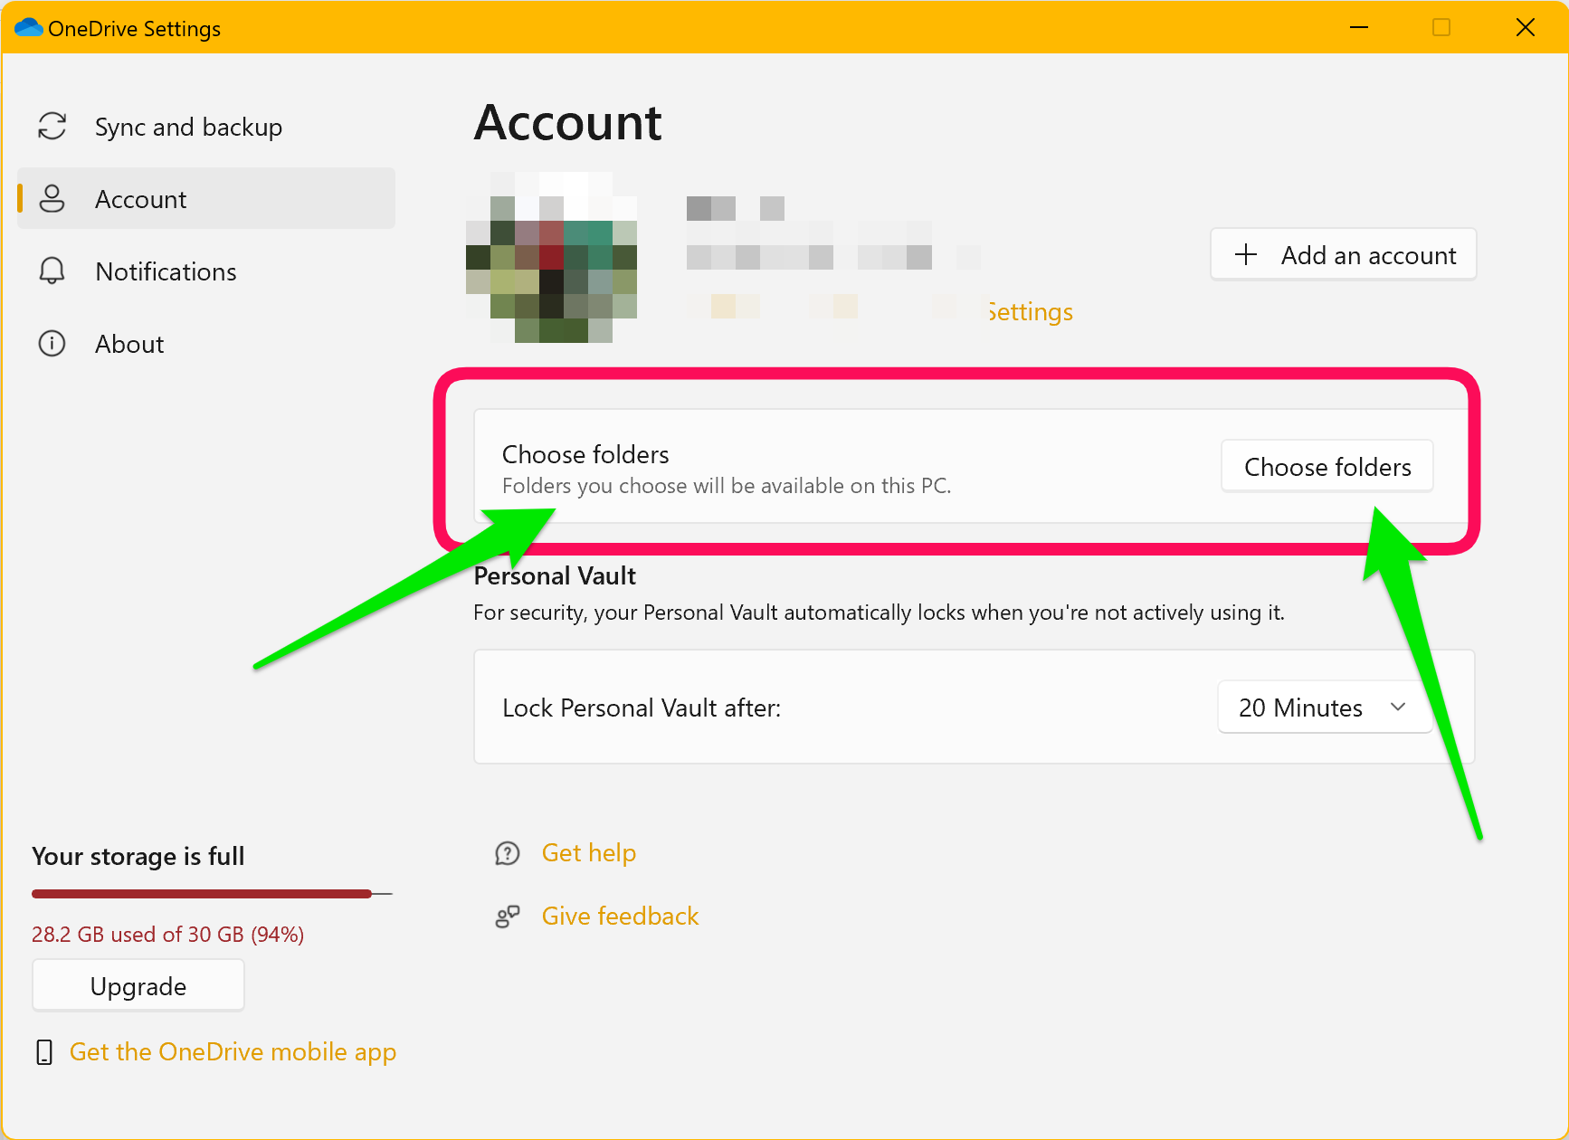Click the Lock Personal Vault after label
Image resolution: width=1569 pixels, height=1140 pixels.
pyautogui.click(x=642, y=708)
